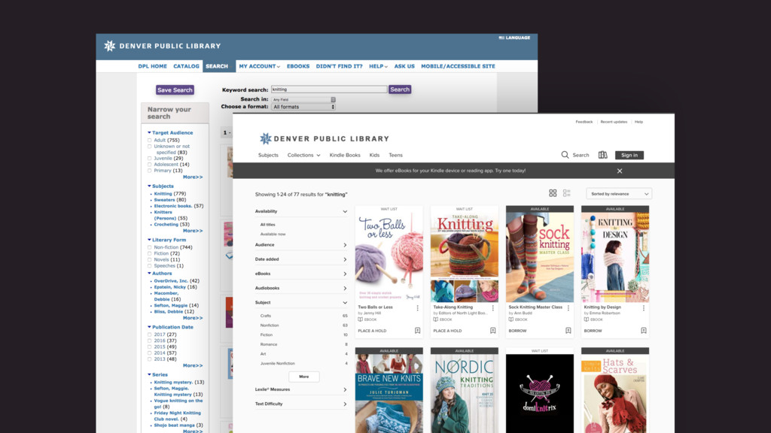Click Recent updates link

point(614,122)
